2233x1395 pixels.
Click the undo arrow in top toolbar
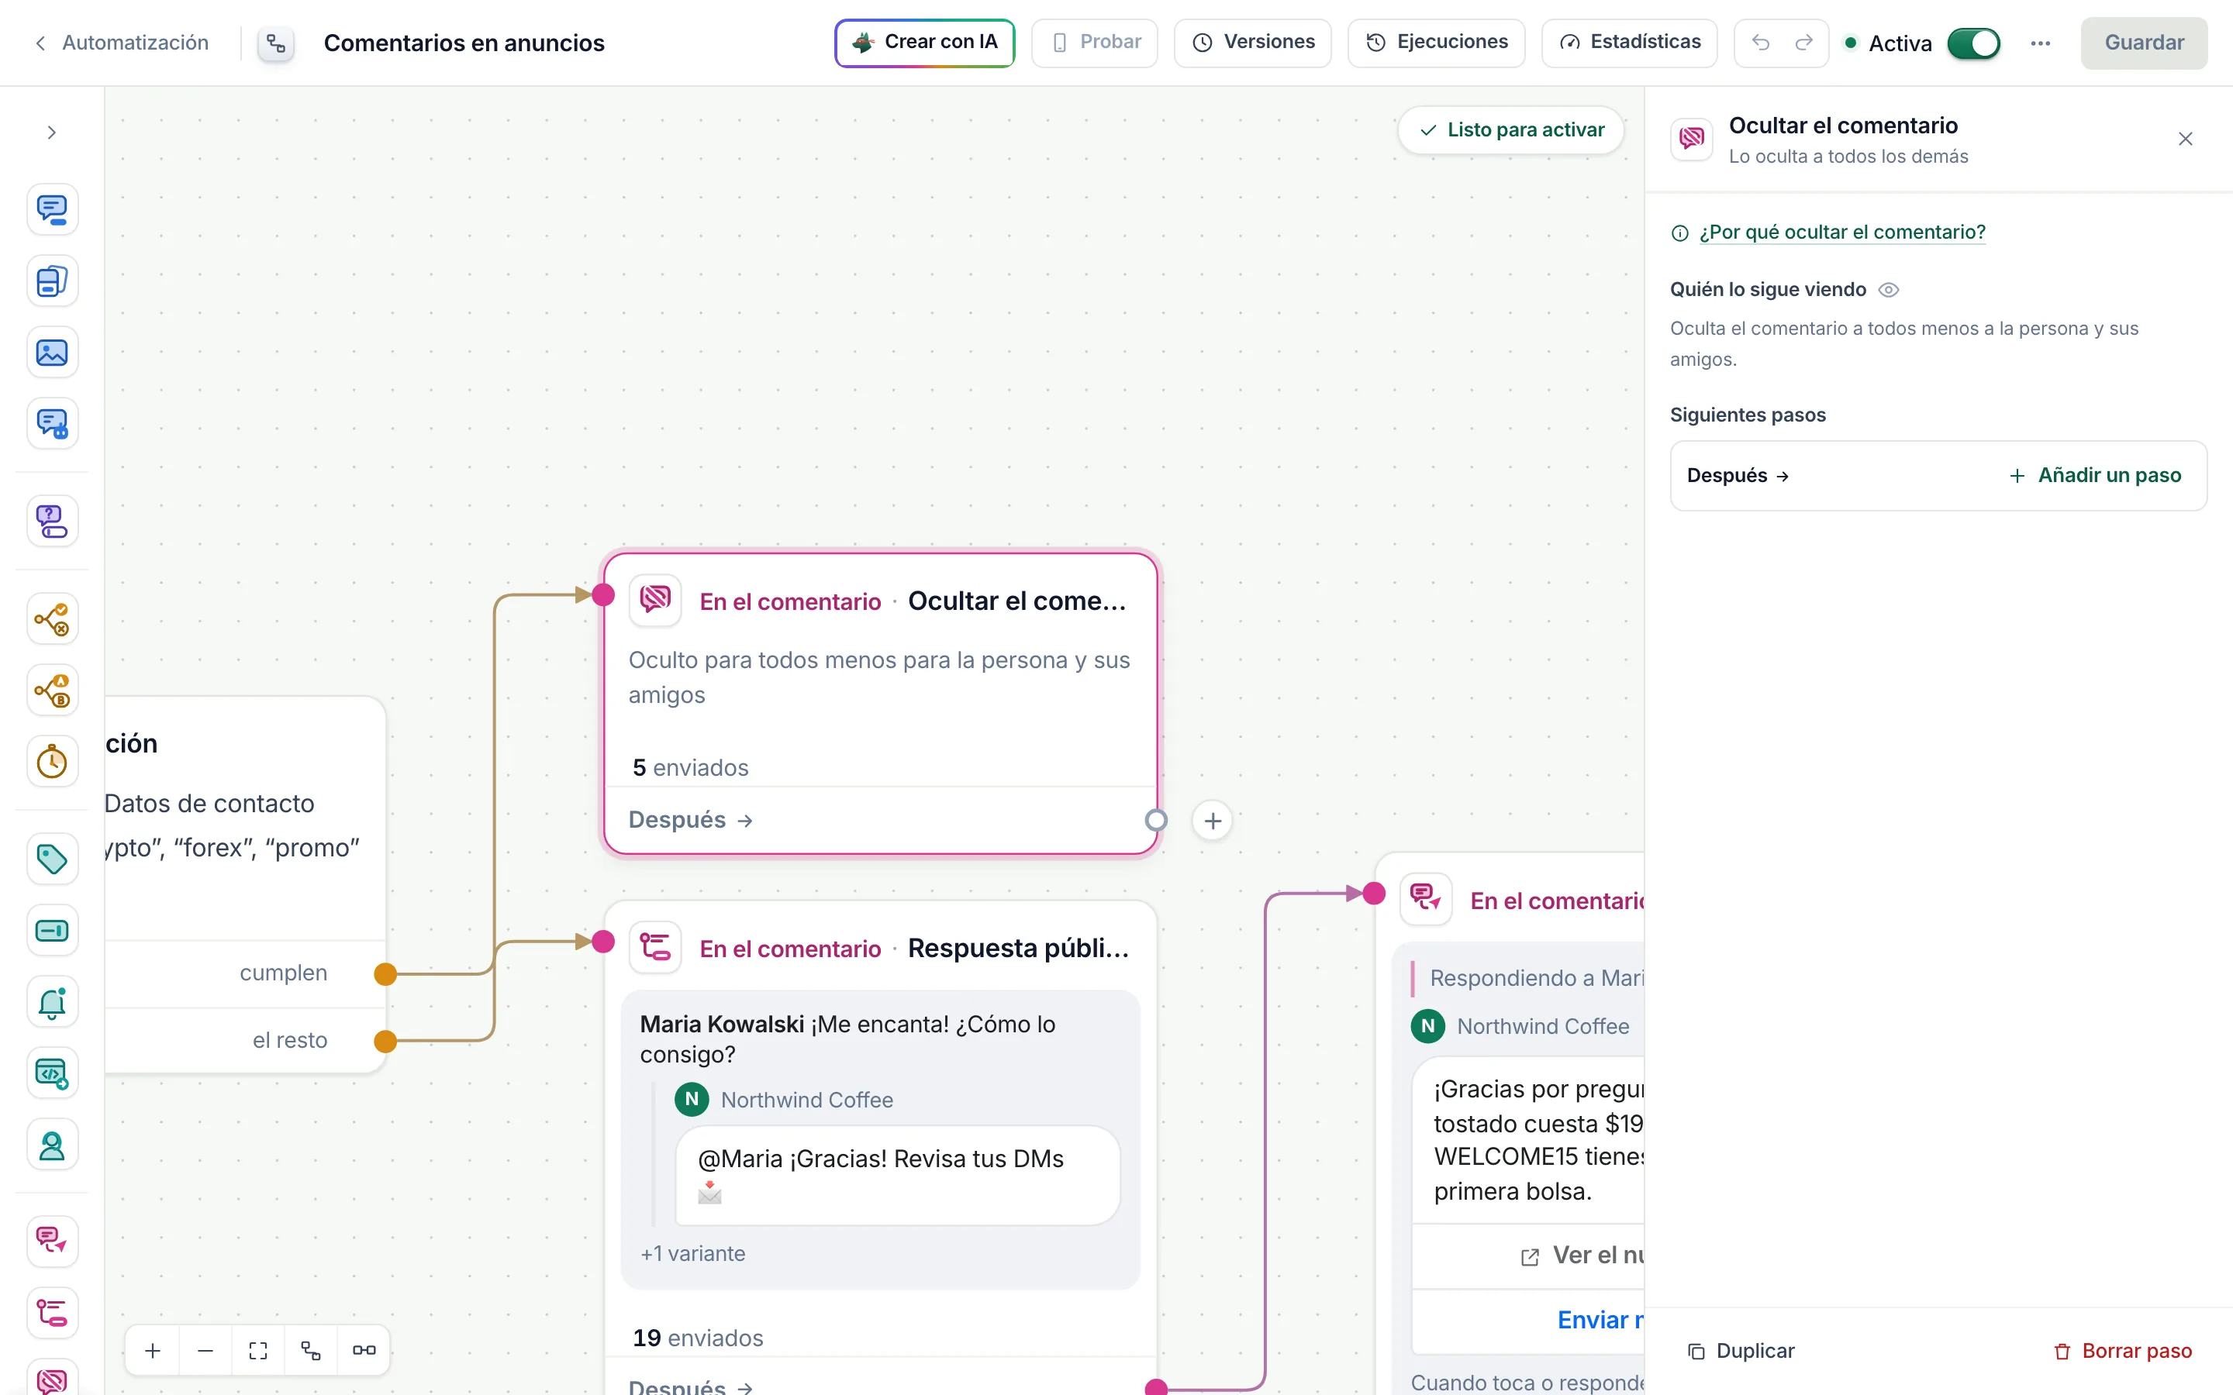click(1761, 43)
